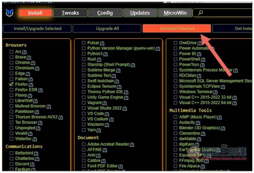Click the (?) link beside Python3
254x173 pixels.
click(x=106, y=54)
